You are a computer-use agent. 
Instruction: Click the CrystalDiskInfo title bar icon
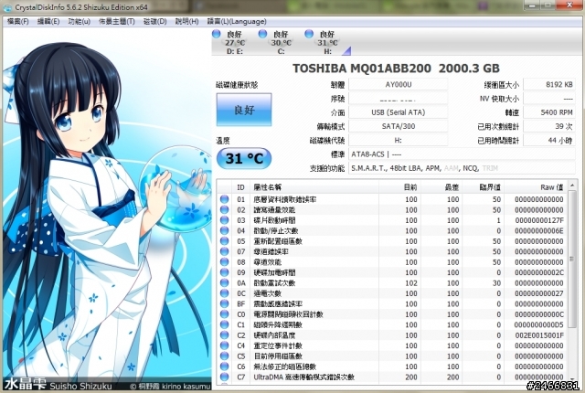coord(7,7)
